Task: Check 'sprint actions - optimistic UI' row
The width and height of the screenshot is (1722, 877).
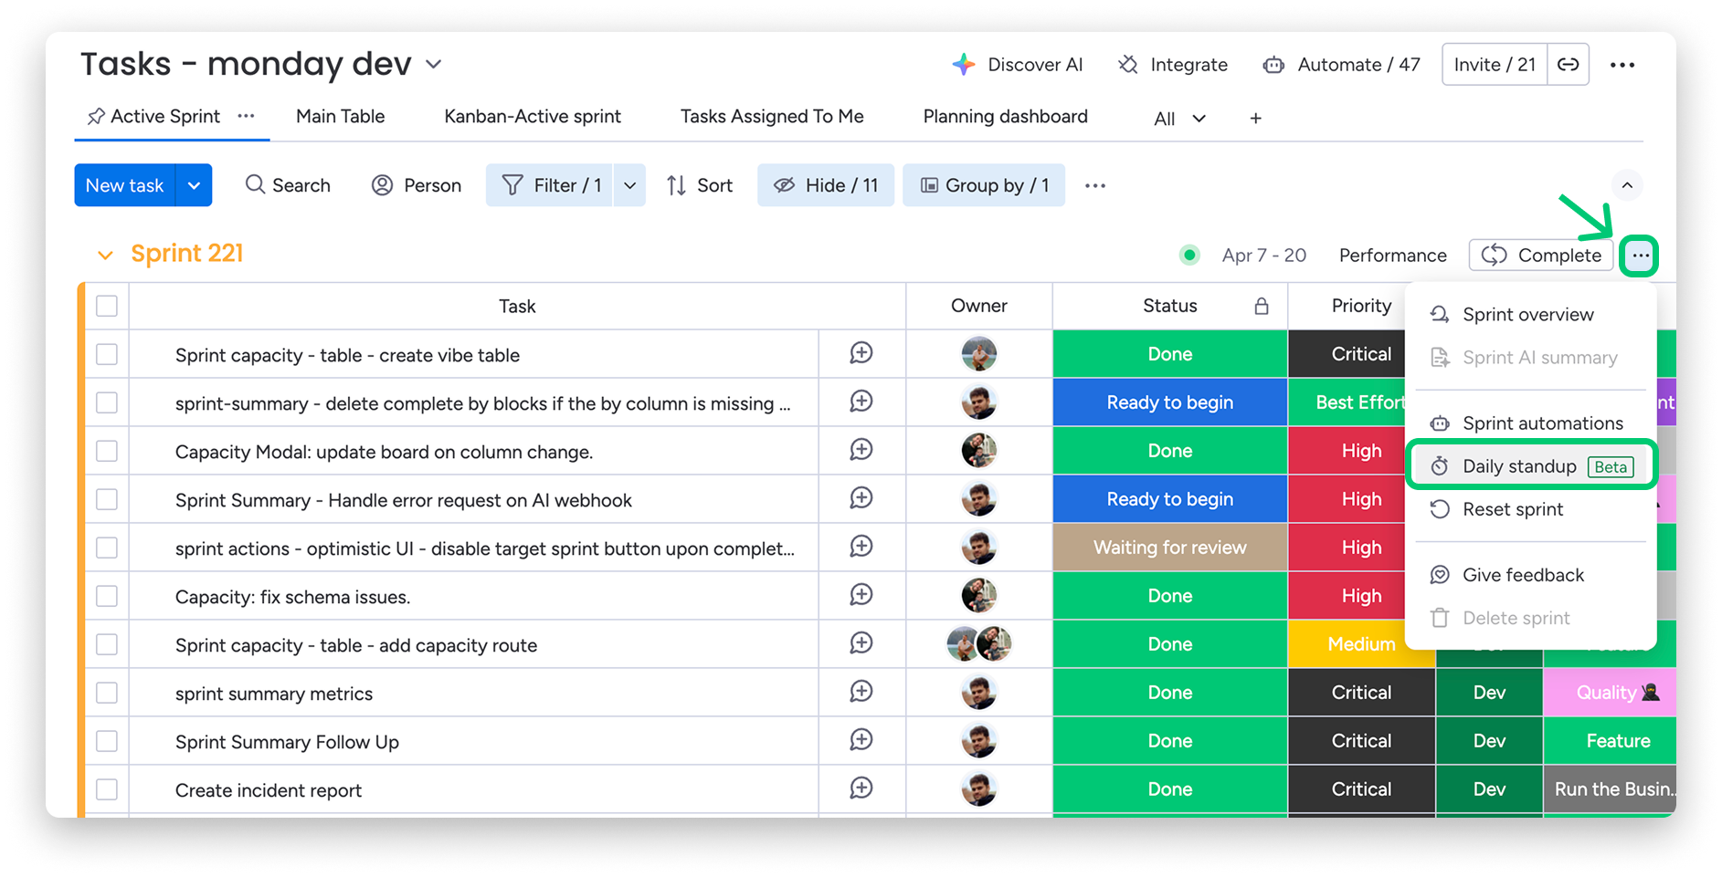Action: (107, 548)
